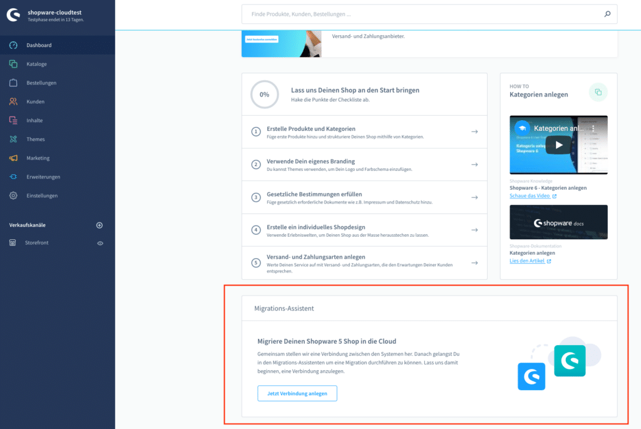Click the shopware-cloudtest shop name
The image size is (641, 429).
[x=55, y=13]
